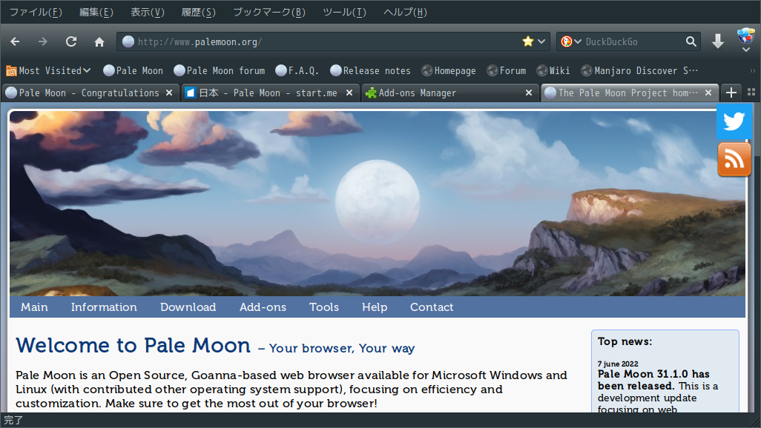The width and height of the screenshot is (761, 428).
Task: Open the Forum bookmark with globe icon
Action: tap(507, 71)
